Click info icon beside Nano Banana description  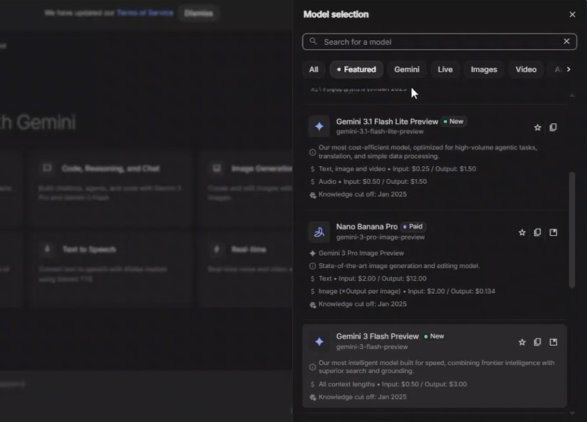pos(313,266)
